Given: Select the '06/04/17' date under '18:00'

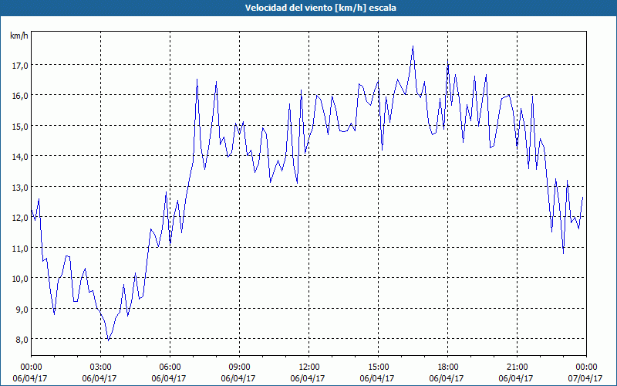Looking at the screenshot, I should (x=447, y=378).
